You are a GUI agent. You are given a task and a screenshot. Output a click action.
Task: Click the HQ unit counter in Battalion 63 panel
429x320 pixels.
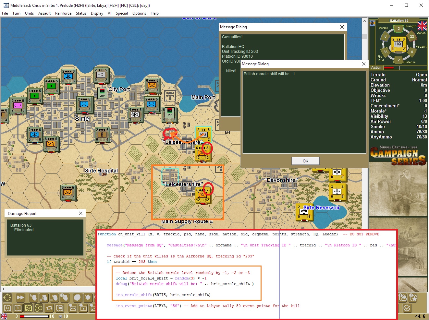point(398,44)
